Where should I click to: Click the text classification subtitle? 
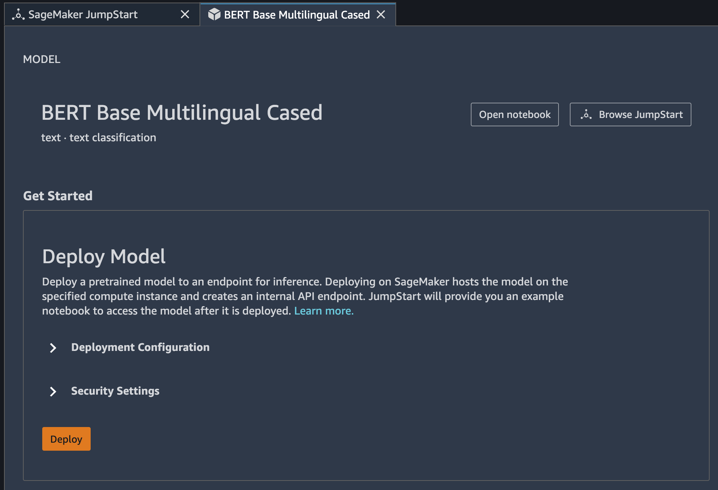point(99,137)
